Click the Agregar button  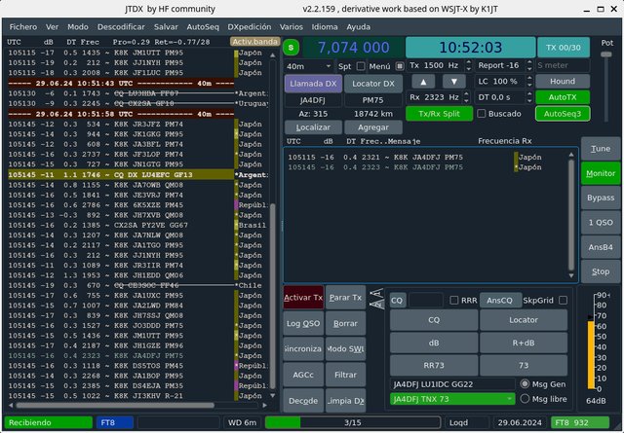point(373,127)
